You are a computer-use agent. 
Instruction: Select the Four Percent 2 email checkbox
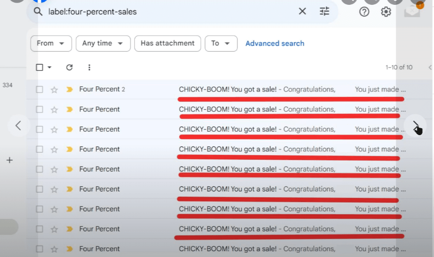39,89
